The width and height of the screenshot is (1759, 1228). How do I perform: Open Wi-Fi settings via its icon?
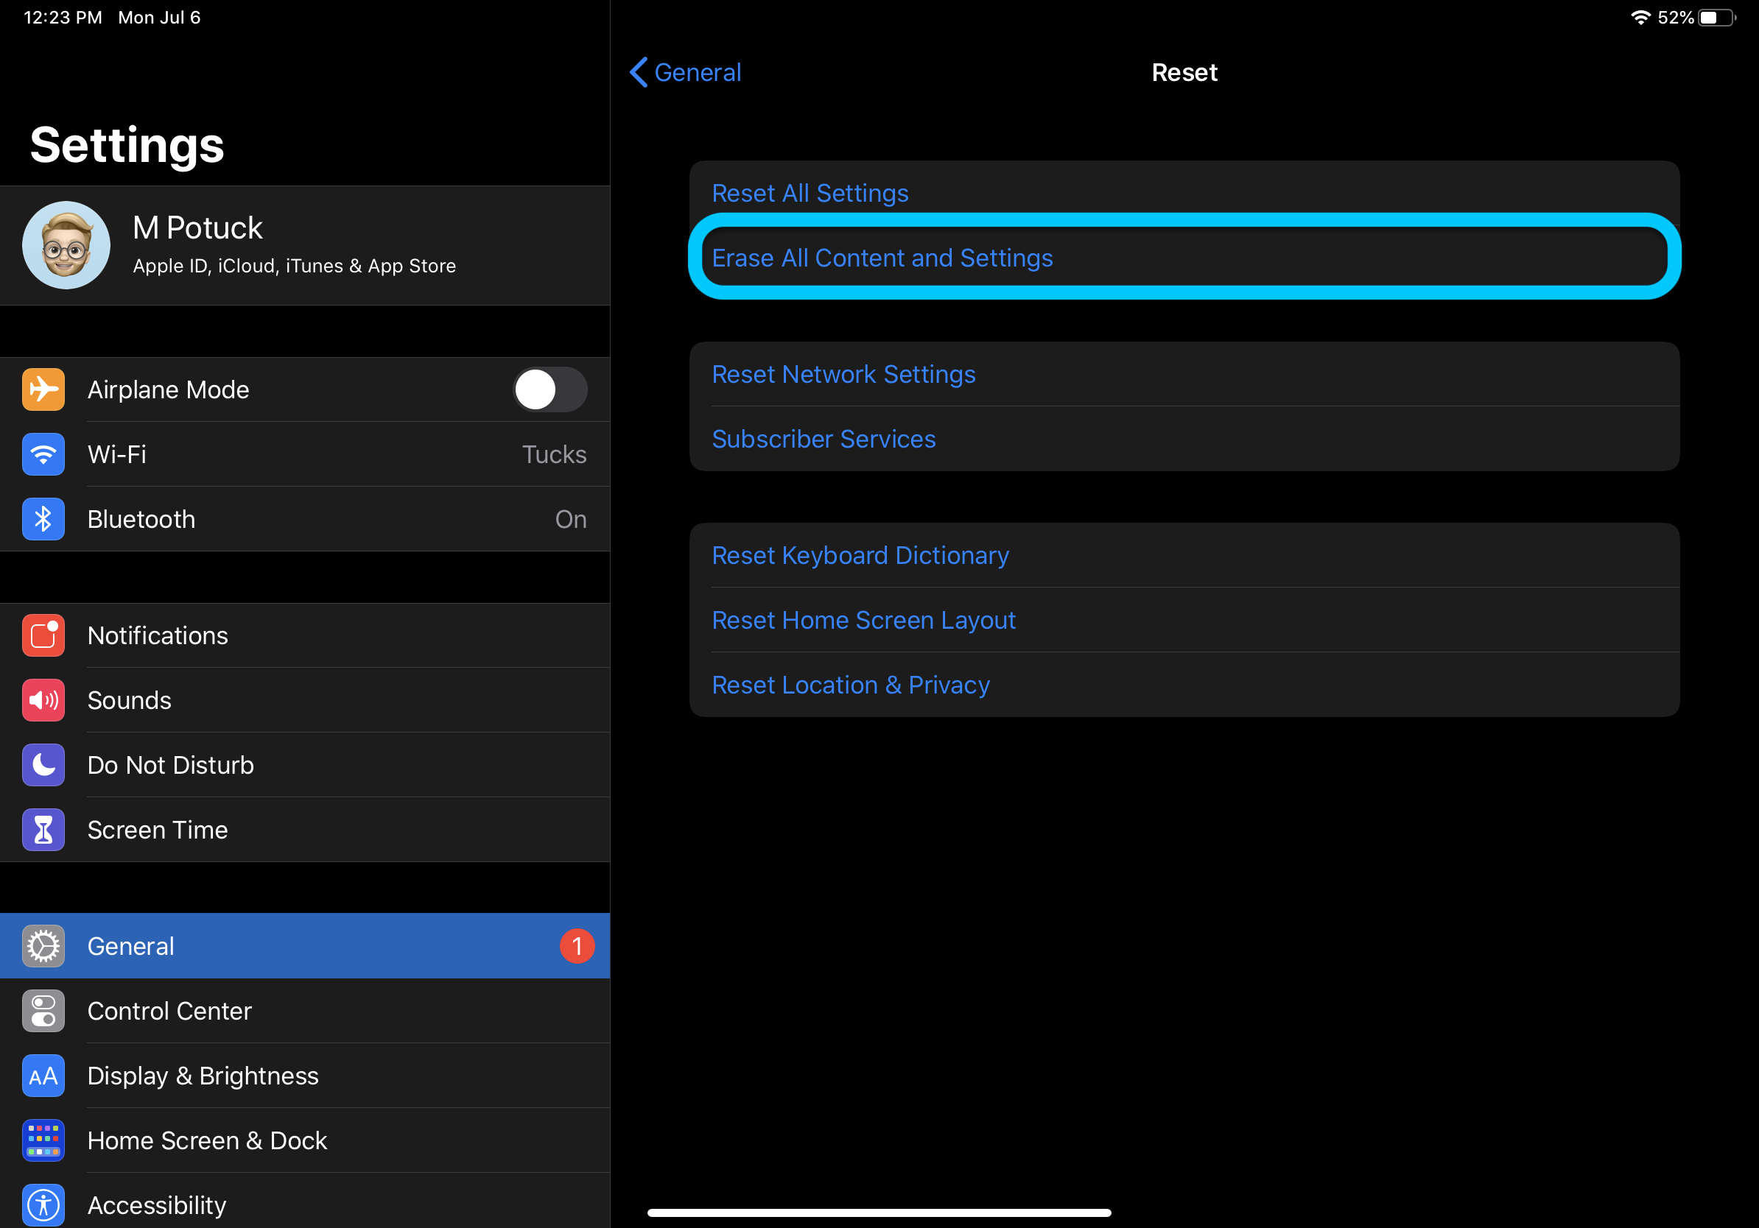(x=43, y=454)
